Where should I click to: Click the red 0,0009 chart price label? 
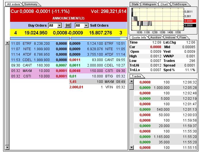190,21
